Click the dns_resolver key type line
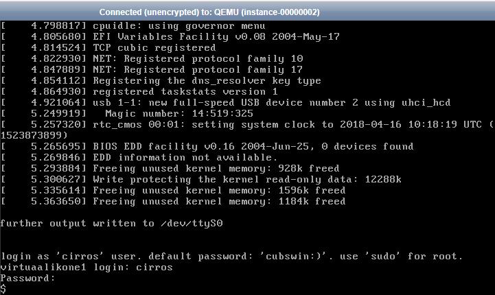495x295 pixels. (x=161, y=81)
